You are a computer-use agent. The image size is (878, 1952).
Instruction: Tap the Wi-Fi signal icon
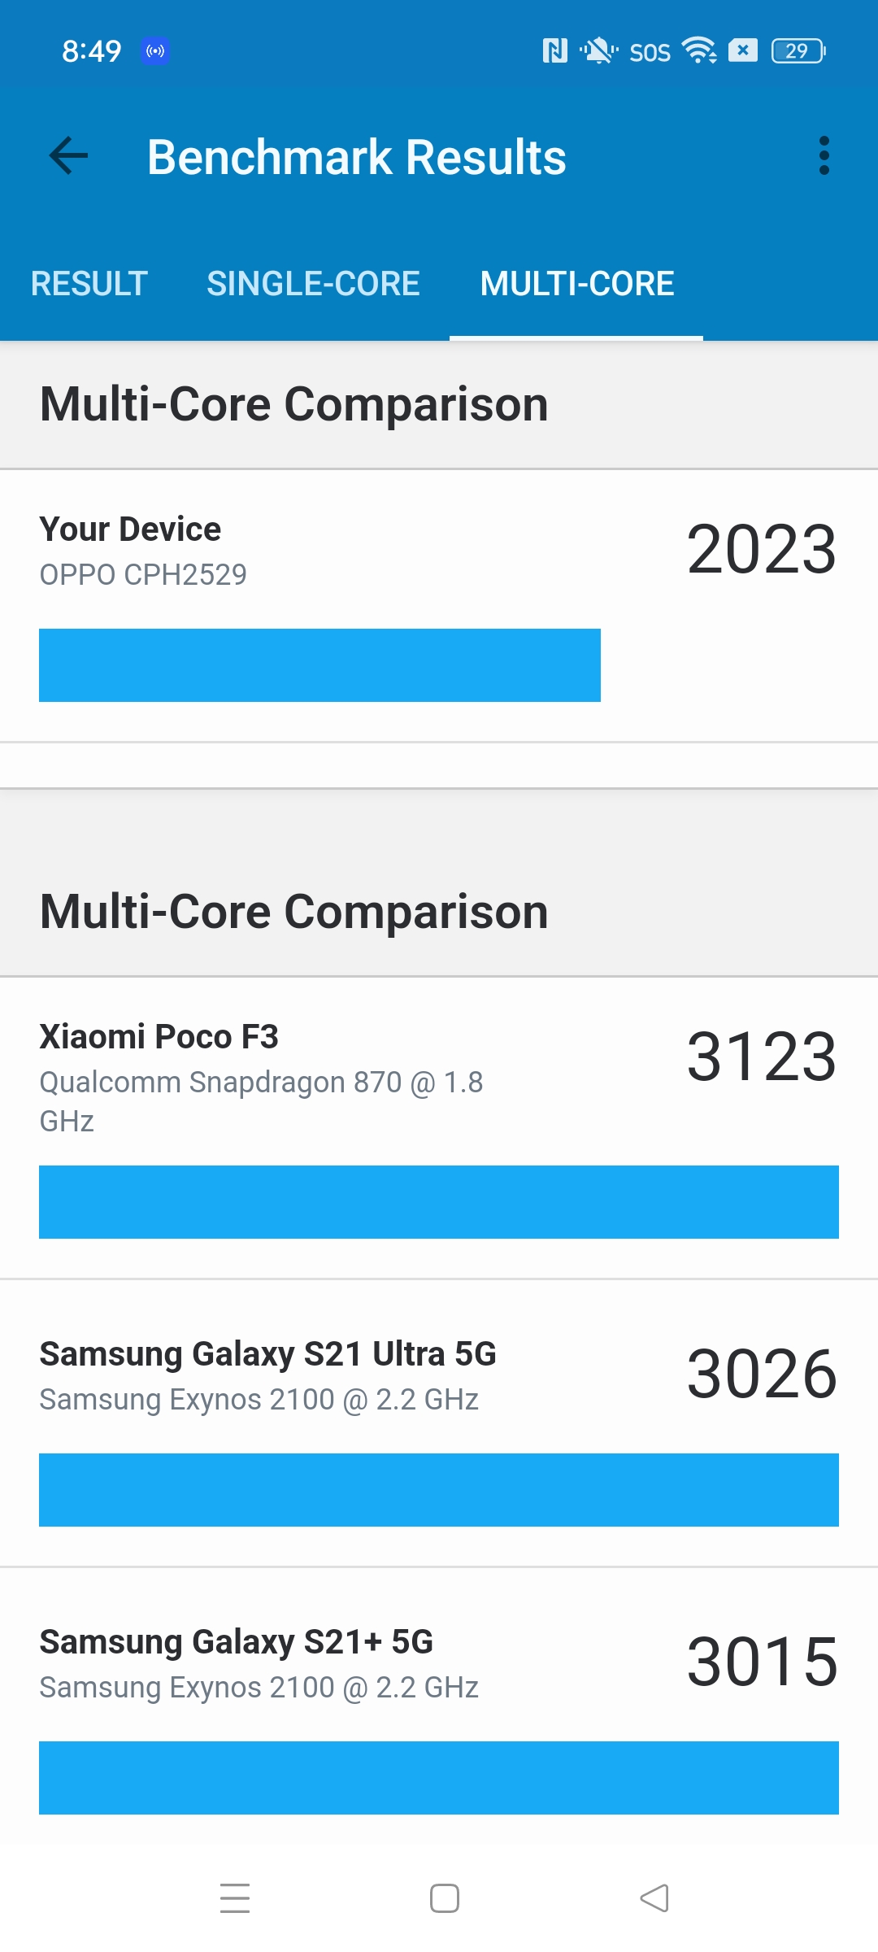[x=699, y=50]
